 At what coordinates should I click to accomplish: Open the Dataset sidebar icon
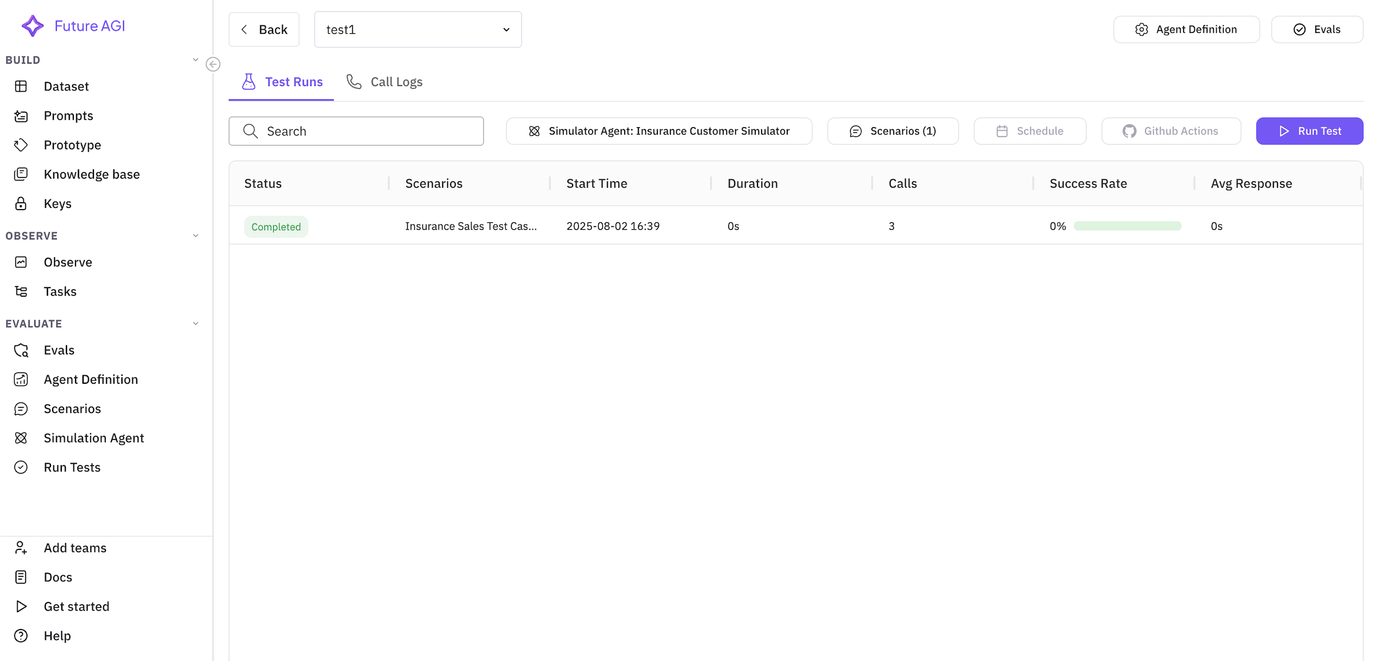21,86
